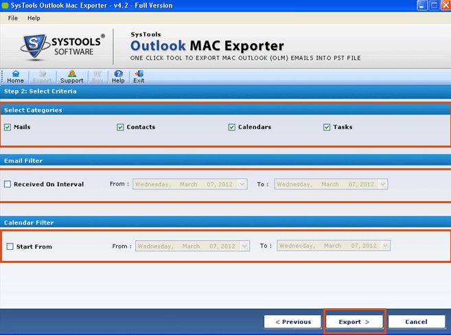This screenshot has height=335, width=451.
Task: Click the Previous button
Action: point(293,322)
